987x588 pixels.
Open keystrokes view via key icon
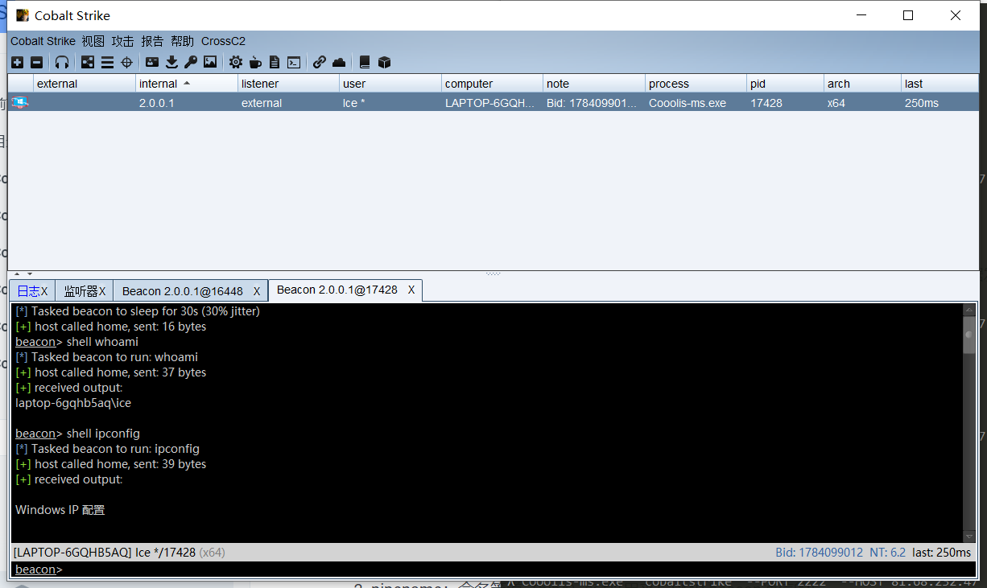[191, 62]
